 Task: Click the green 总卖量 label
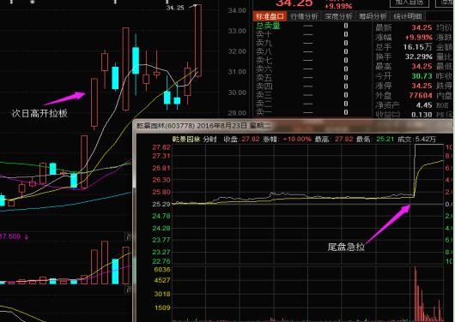(x=268, y=26)
